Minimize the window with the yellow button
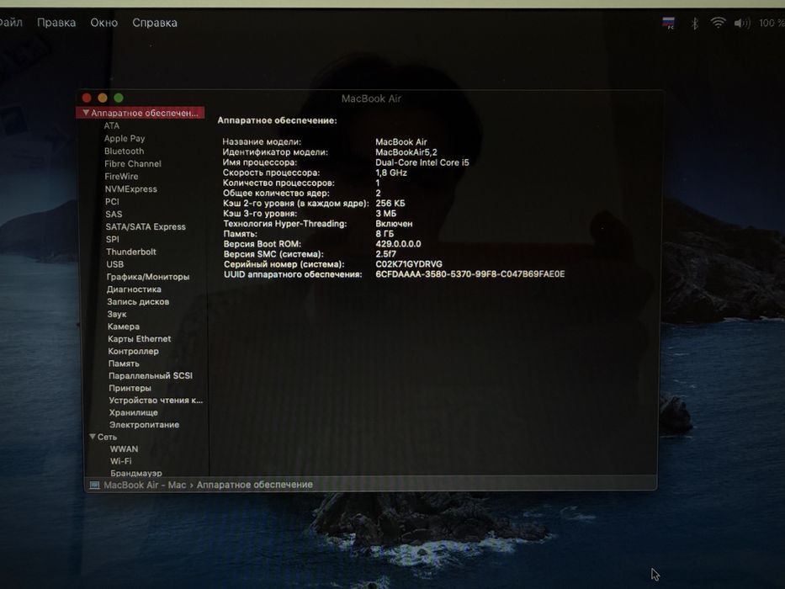 pos(103,98)
